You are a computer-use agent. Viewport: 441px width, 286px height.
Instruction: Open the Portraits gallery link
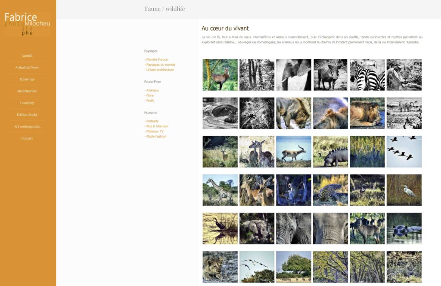[x=151, y=121]
